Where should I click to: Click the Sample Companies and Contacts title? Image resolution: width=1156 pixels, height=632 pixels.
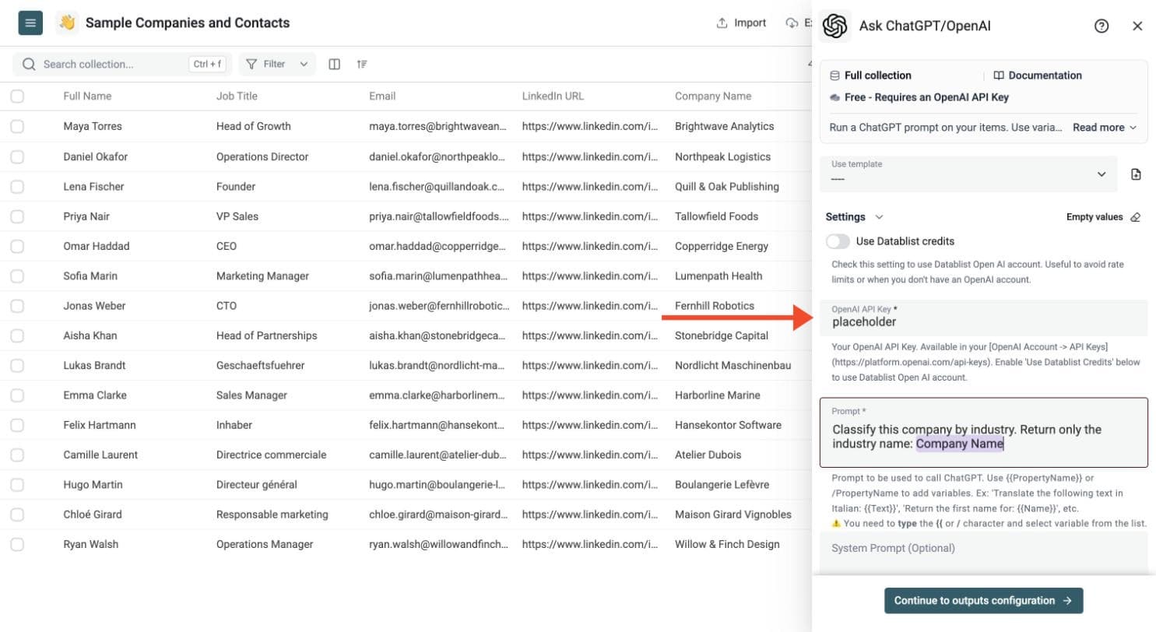188,23
